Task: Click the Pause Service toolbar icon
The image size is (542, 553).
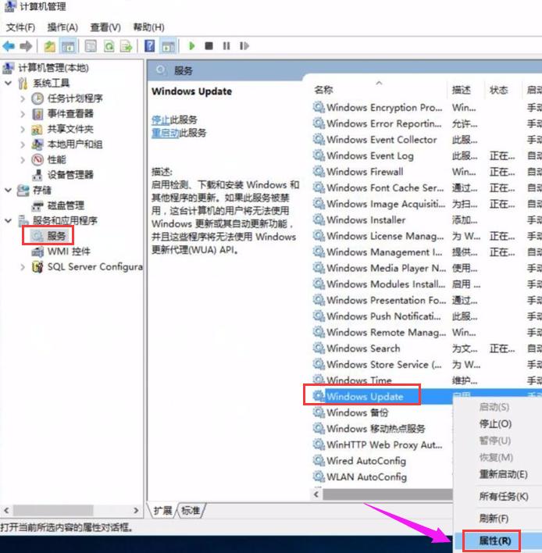Action: pos(226,46)
